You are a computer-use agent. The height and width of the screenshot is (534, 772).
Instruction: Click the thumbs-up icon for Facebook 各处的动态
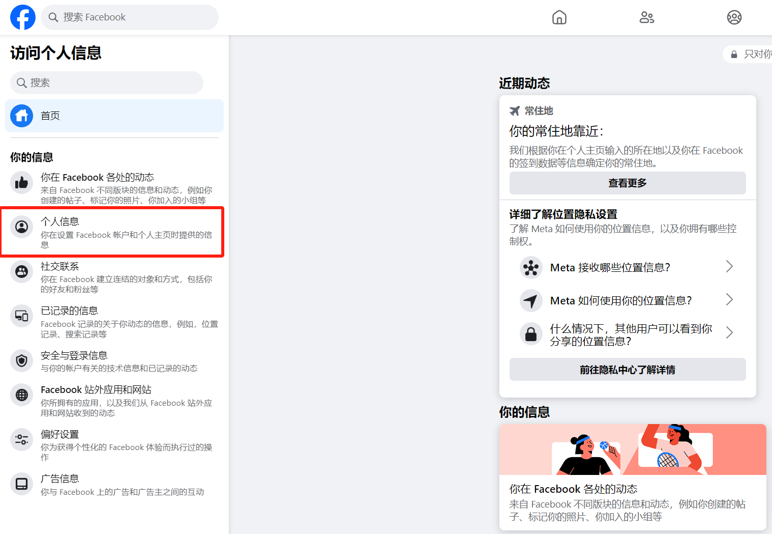coord(22,182)
